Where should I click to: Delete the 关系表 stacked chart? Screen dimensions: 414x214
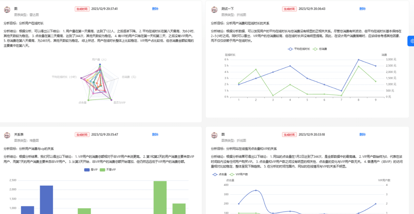[x=155, y=134]
